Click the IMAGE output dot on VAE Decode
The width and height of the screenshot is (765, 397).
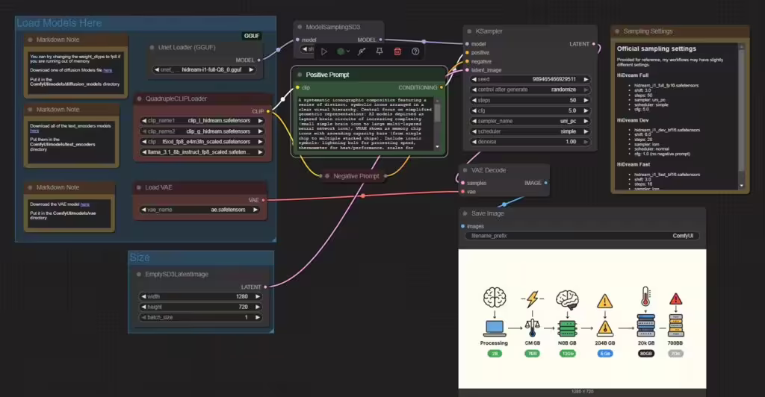(x=545, y=183)
